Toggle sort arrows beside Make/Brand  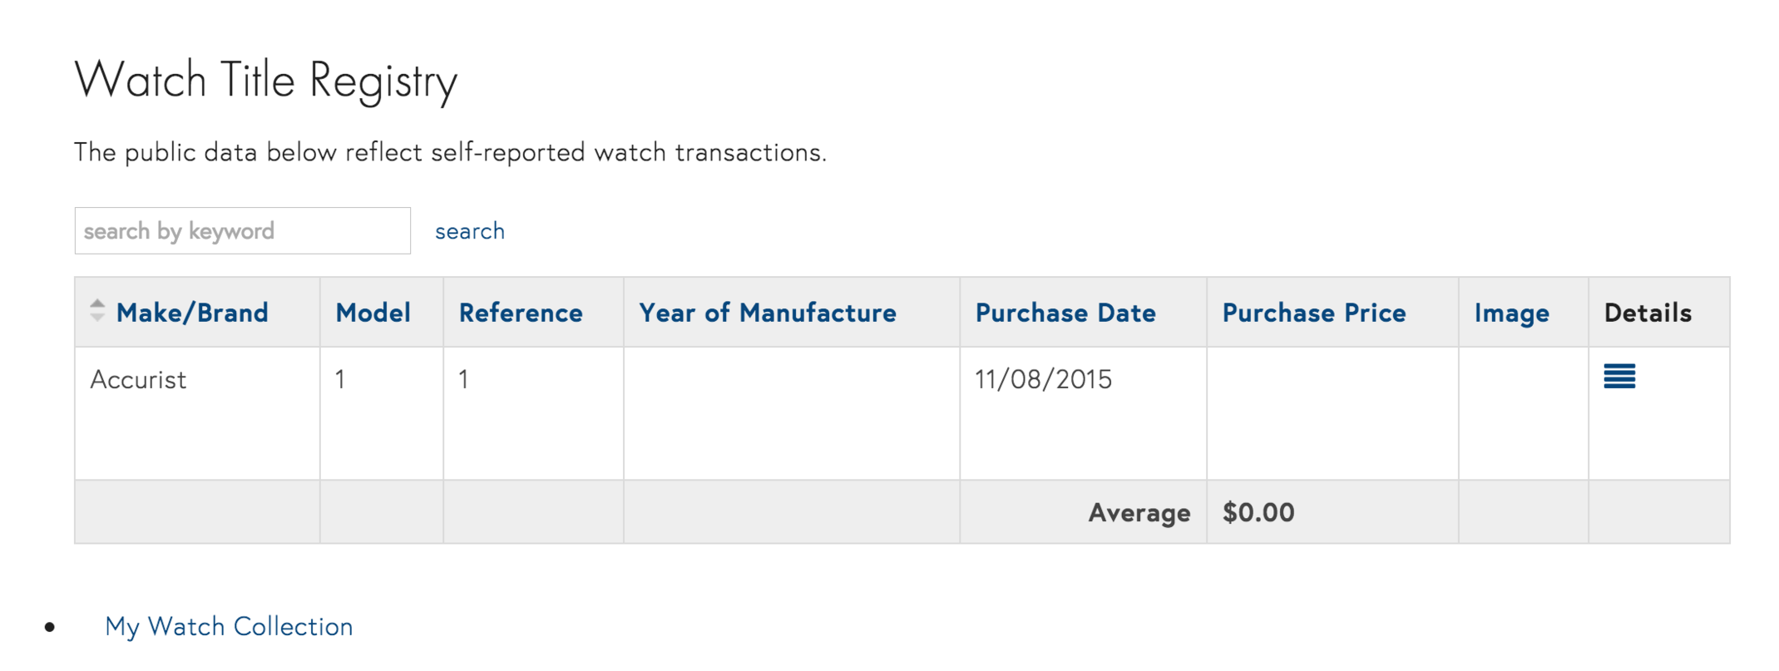97,310
